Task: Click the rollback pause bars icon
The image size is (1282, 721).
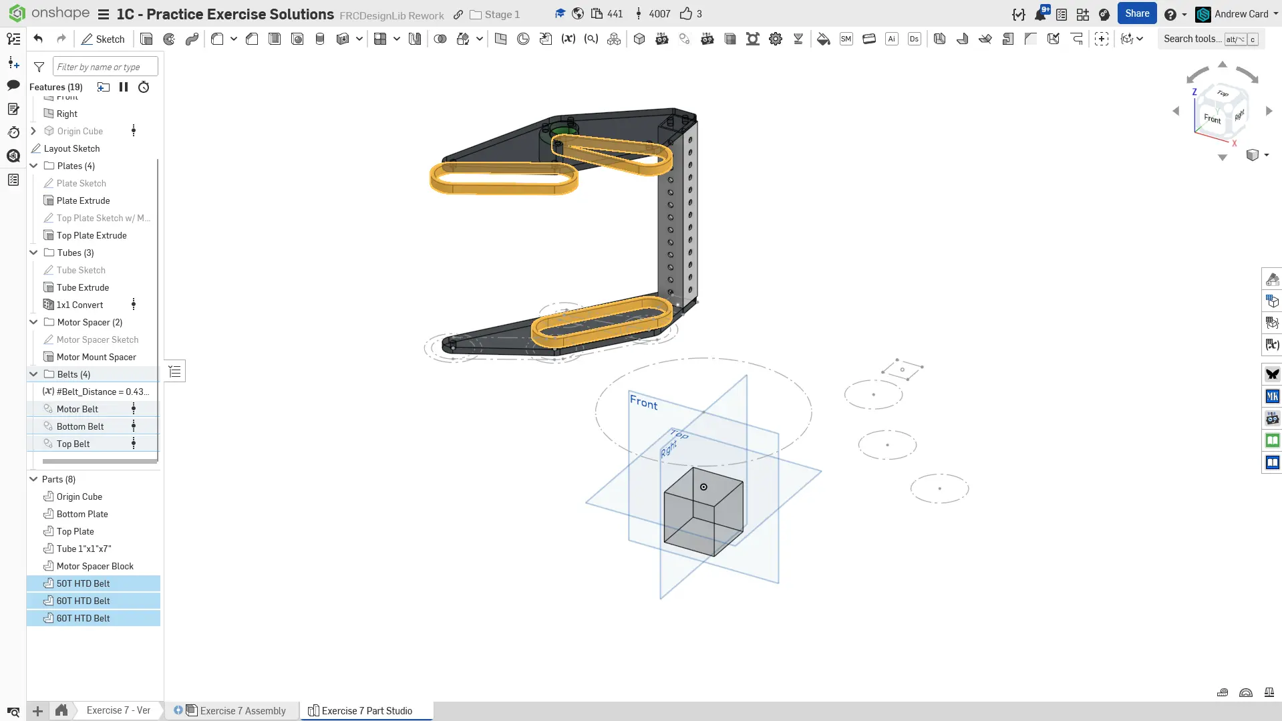Action: (x=124, y=87)
